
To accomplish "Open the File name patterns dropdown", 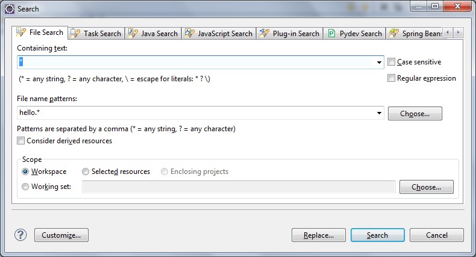I will (x=380, y=113).
